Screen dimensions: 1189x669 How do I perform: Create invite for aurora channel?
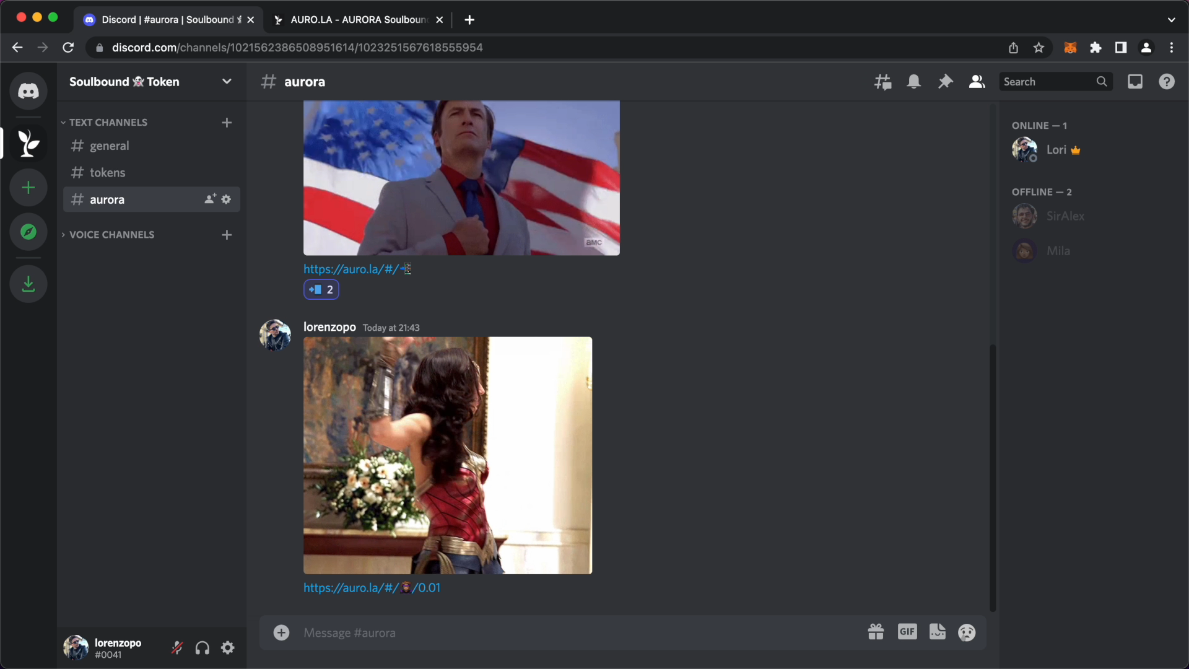[x=210, y=199]
